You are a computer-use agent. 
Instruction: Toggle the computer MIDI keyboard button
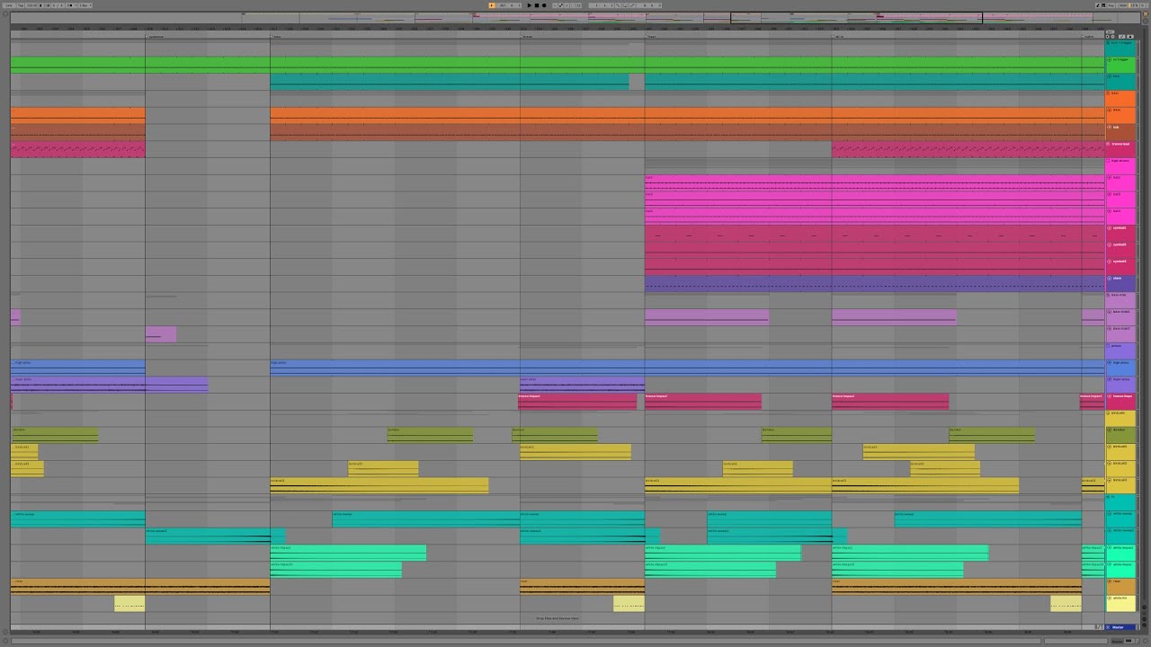click(x=1103, y=5)
